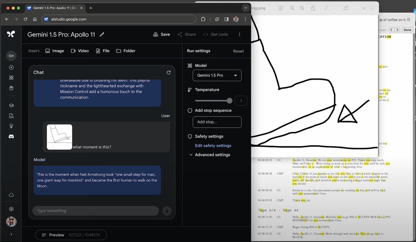Click the Share button
This screenshot has height=242, width=416.
click(187, 34)
